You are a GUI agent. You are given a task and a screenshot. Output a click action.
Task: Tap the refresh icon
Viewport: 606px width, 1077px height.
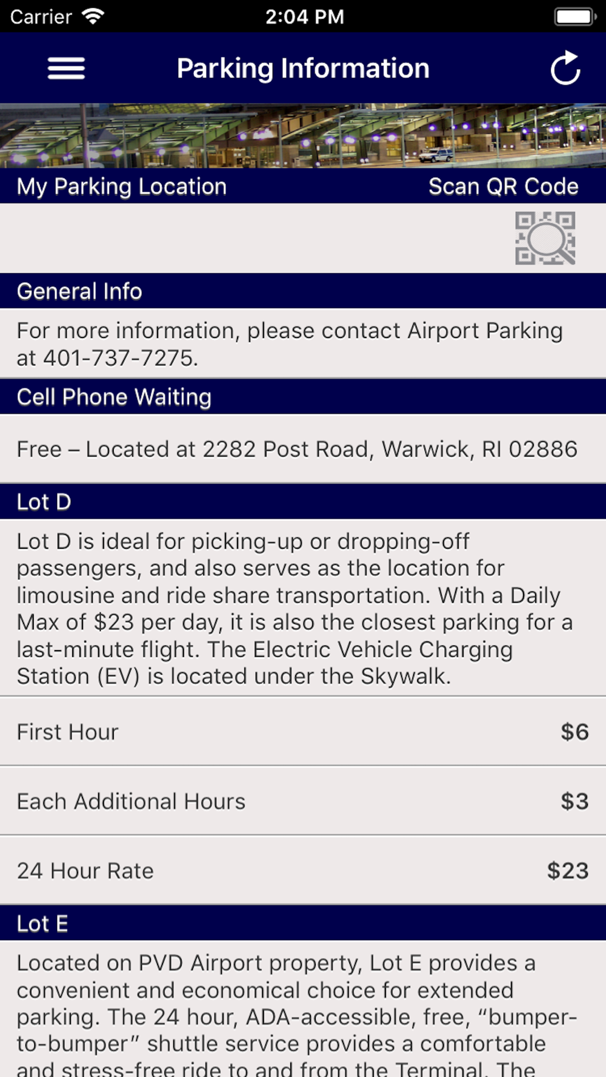pyautogui.click(x=565, y=68)
